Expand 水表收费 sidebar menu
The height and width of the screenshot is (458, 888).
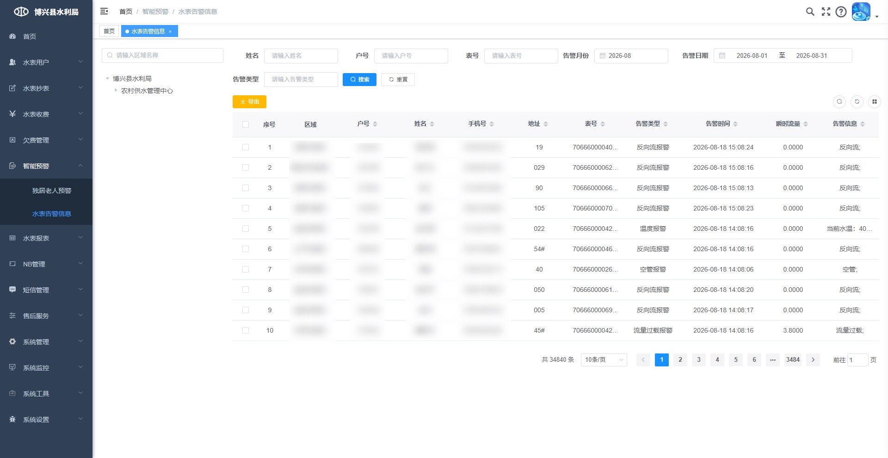point(46,114)
